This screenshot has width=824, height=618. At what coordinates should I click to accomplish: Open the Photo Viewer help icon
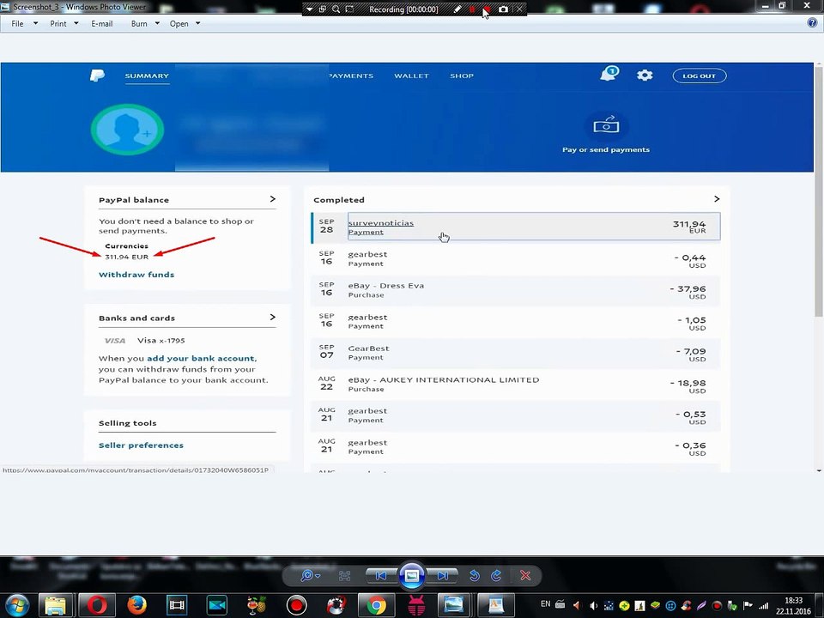point(812,23)
